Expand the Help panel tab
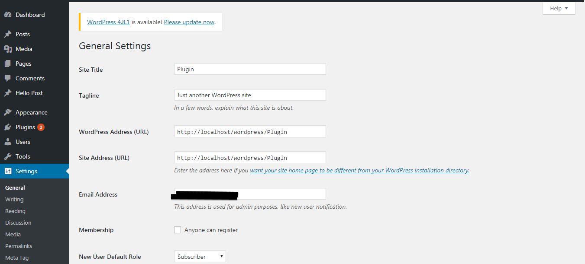585x264 pixels. (559, 8)
